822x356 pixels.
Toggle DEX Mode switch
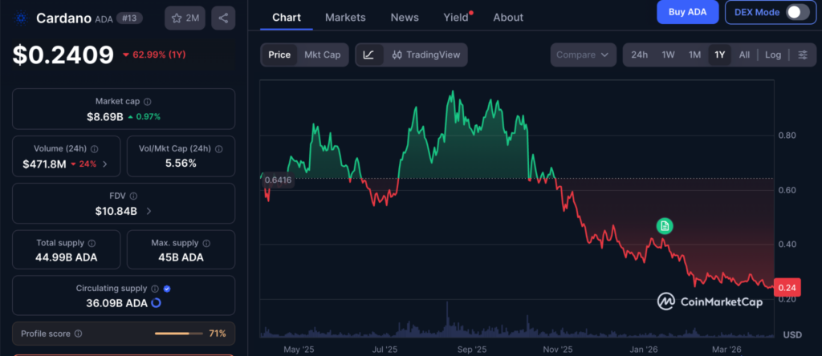tap(796, 12)
